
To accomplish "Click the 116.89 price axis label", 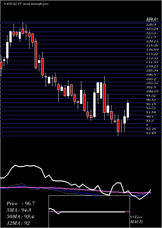I will click(152, 50).
